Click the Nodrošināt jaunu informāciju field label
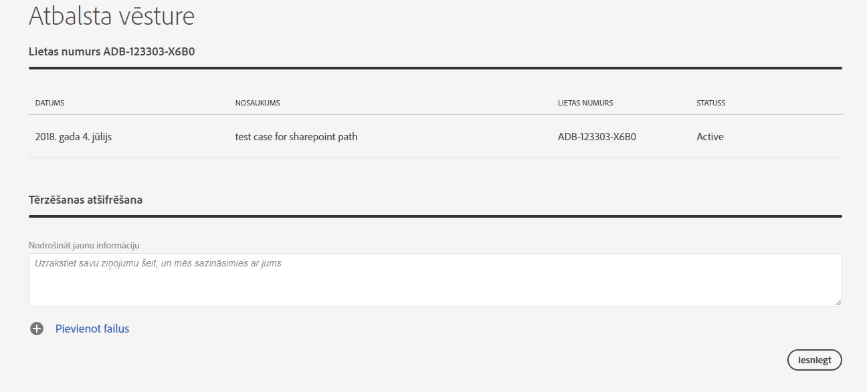 (84, 245)
